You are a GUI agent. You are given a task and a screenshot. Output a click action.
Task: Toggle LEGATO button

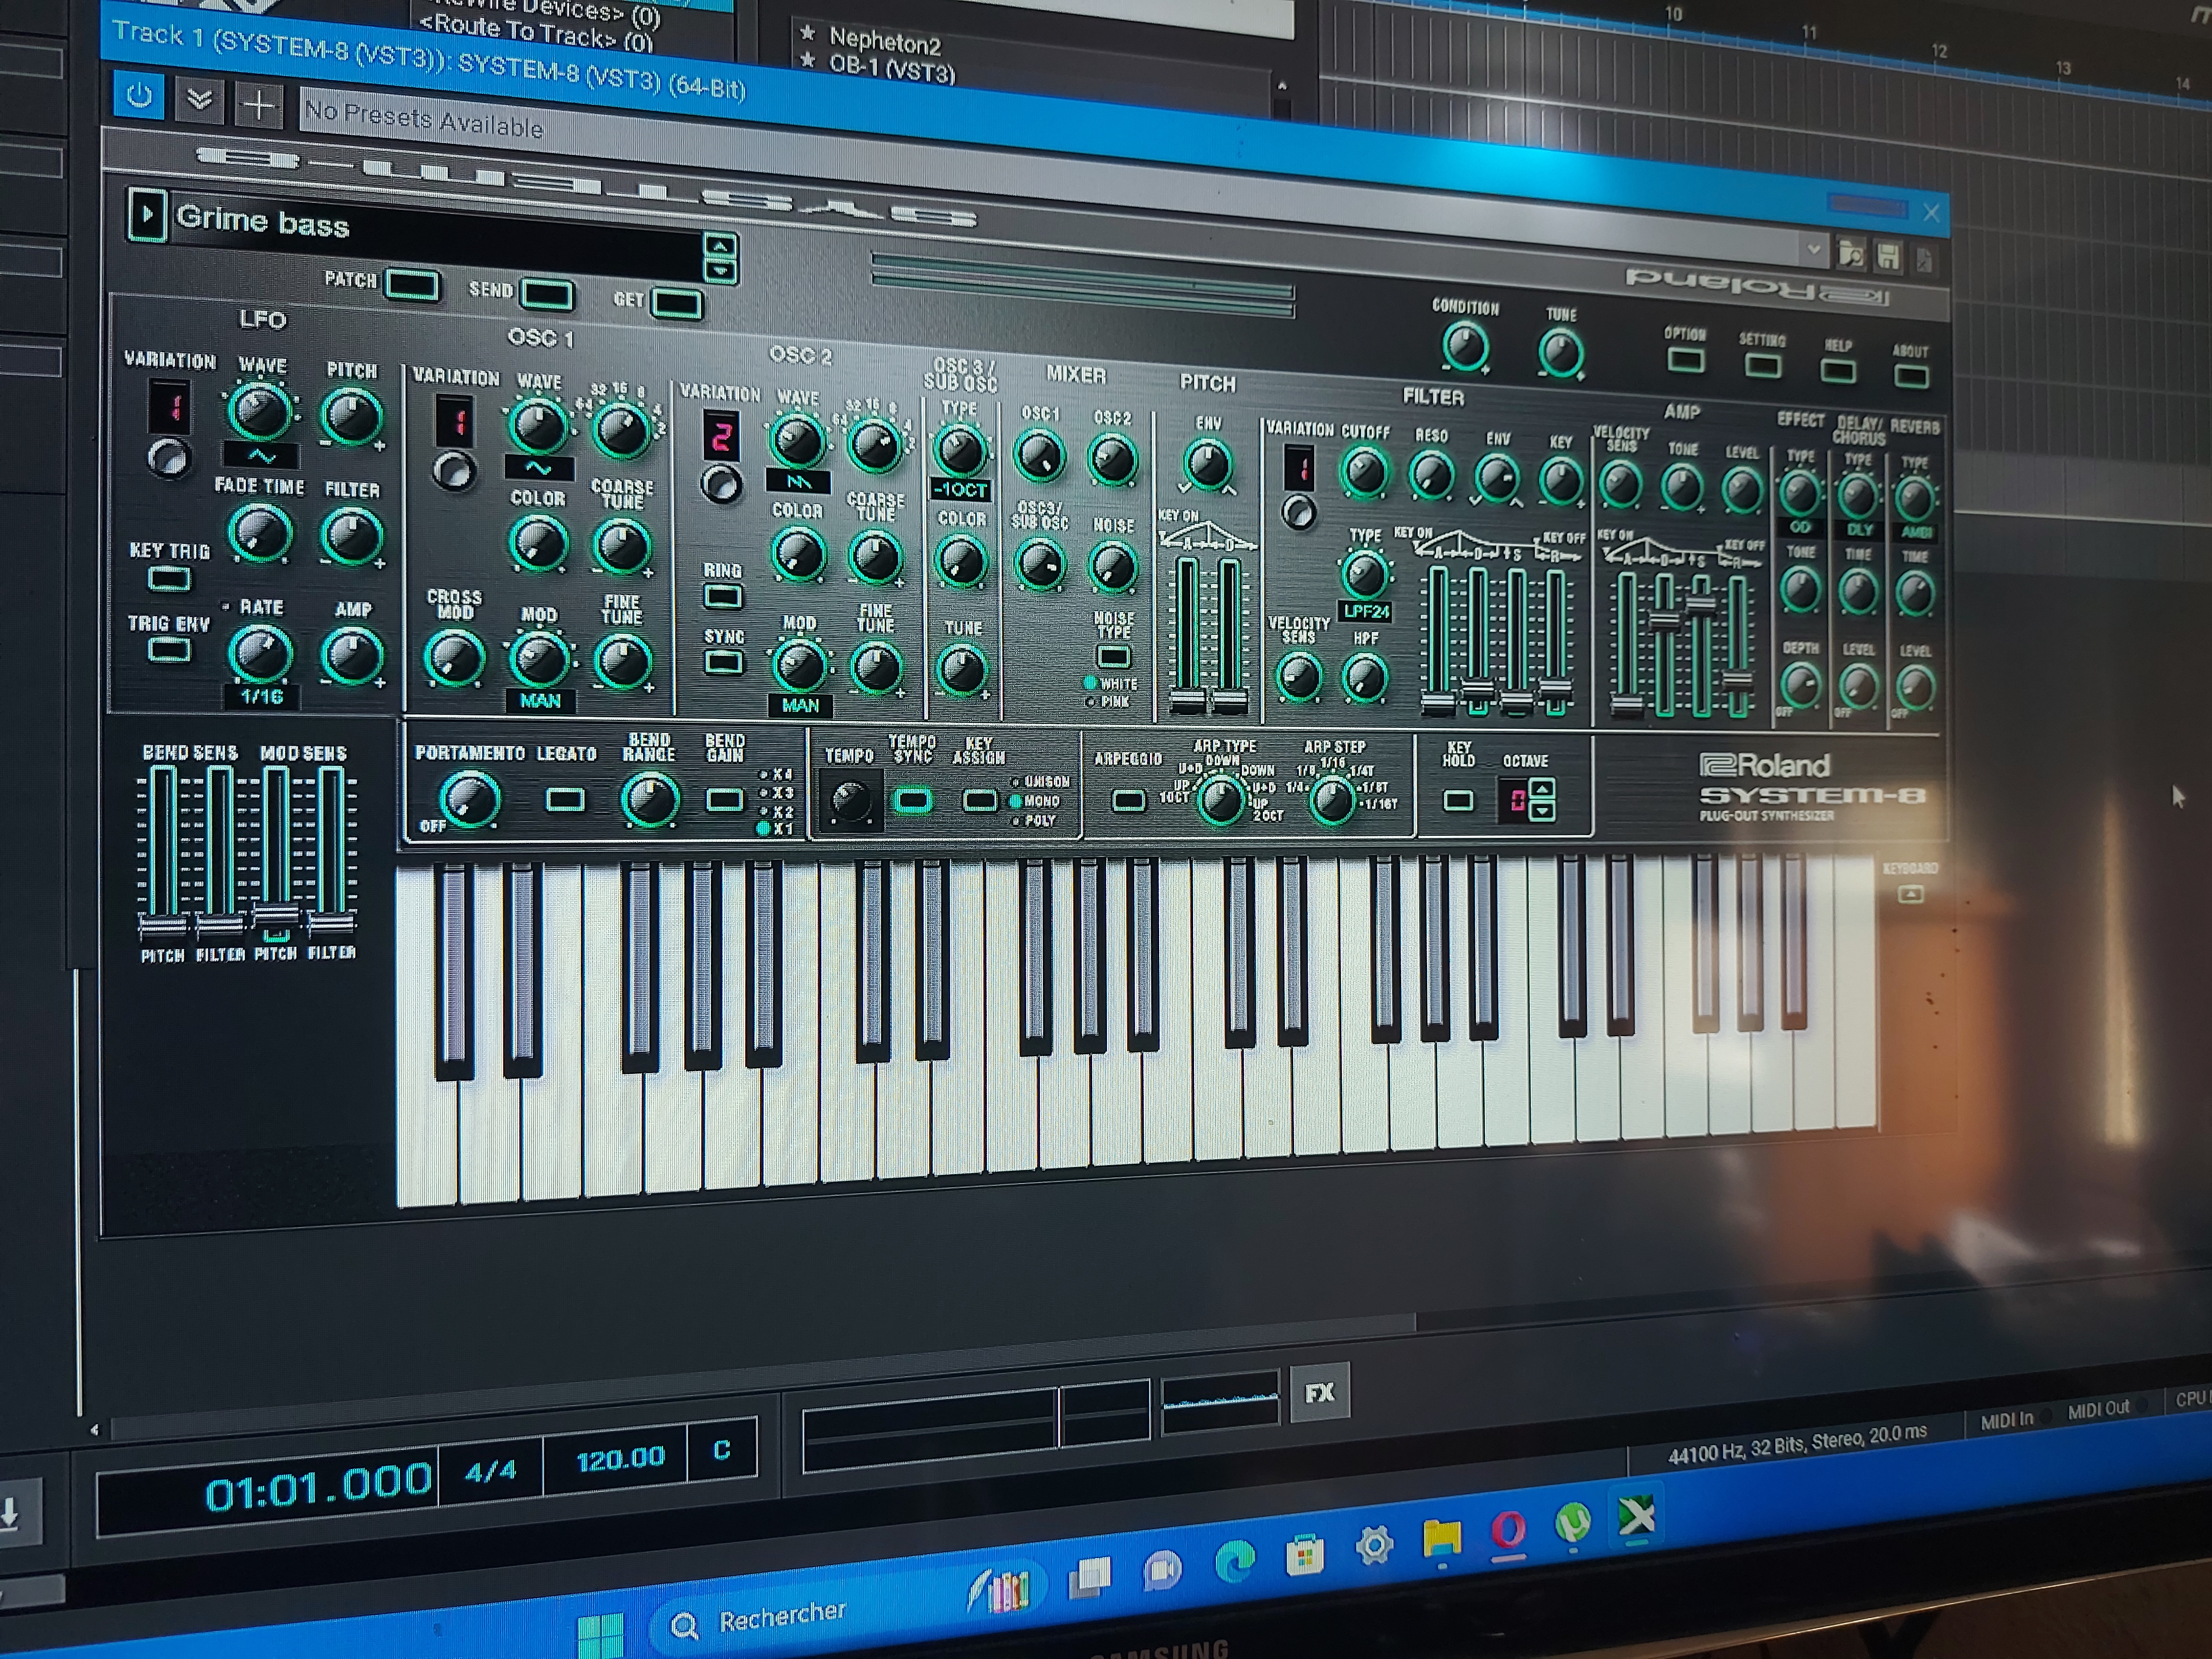pos(565,799)
